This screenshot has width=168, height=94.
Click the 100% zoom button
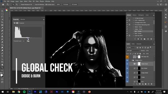pos(58,5)
